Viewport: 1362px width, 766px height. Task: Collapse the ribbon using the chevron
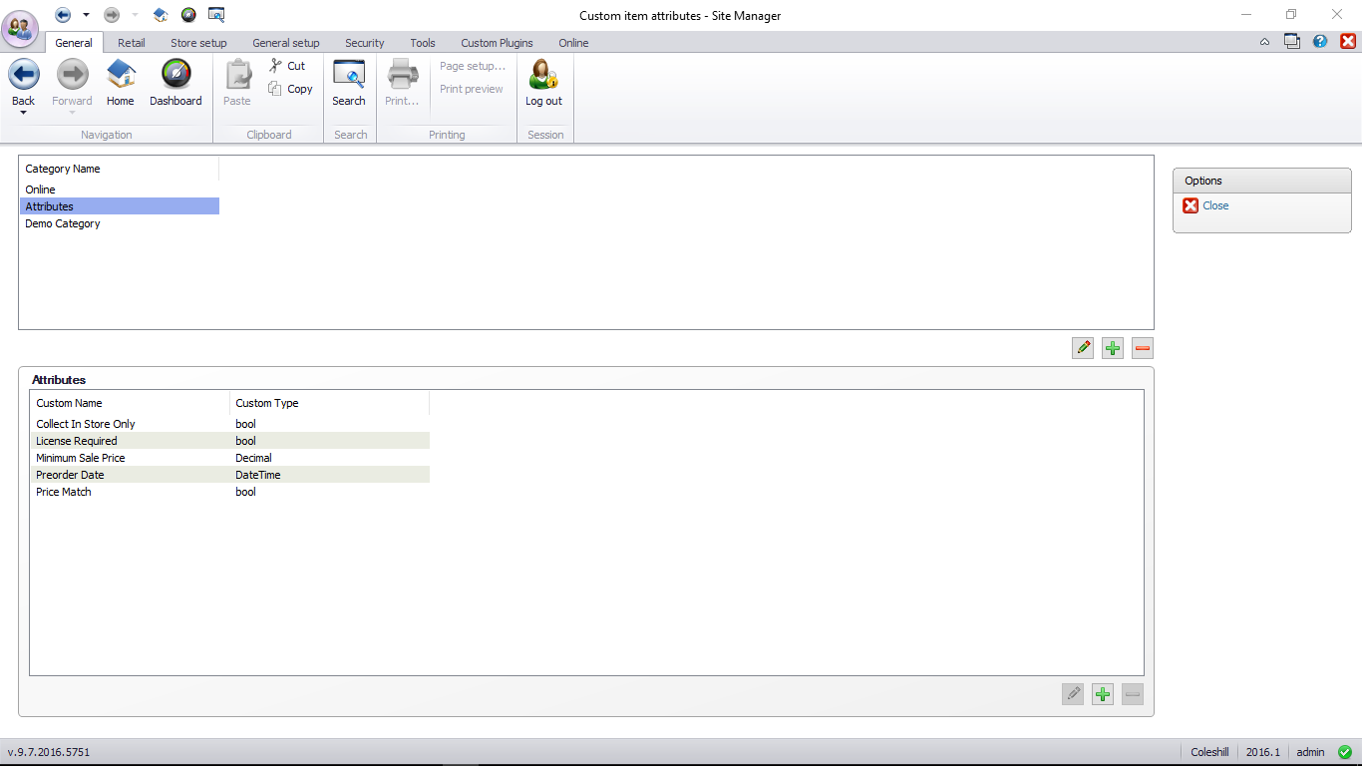(x=1264, y=42)
